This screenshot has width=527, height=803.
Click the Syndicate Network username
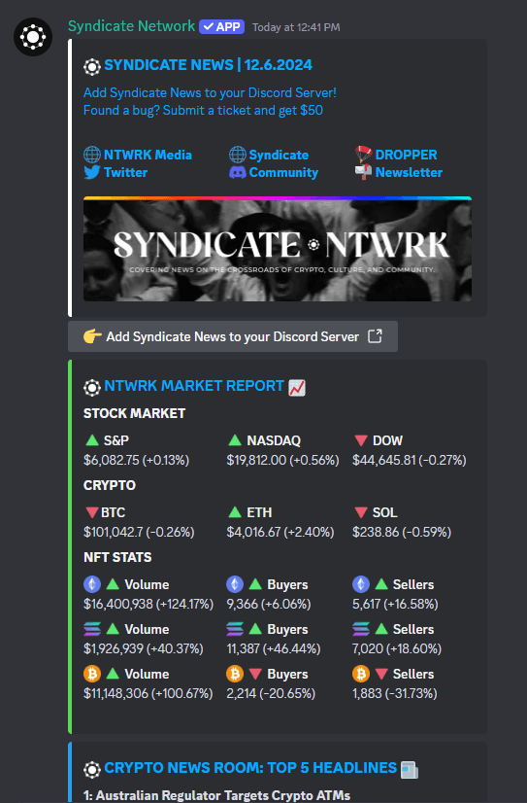point(131,26)
